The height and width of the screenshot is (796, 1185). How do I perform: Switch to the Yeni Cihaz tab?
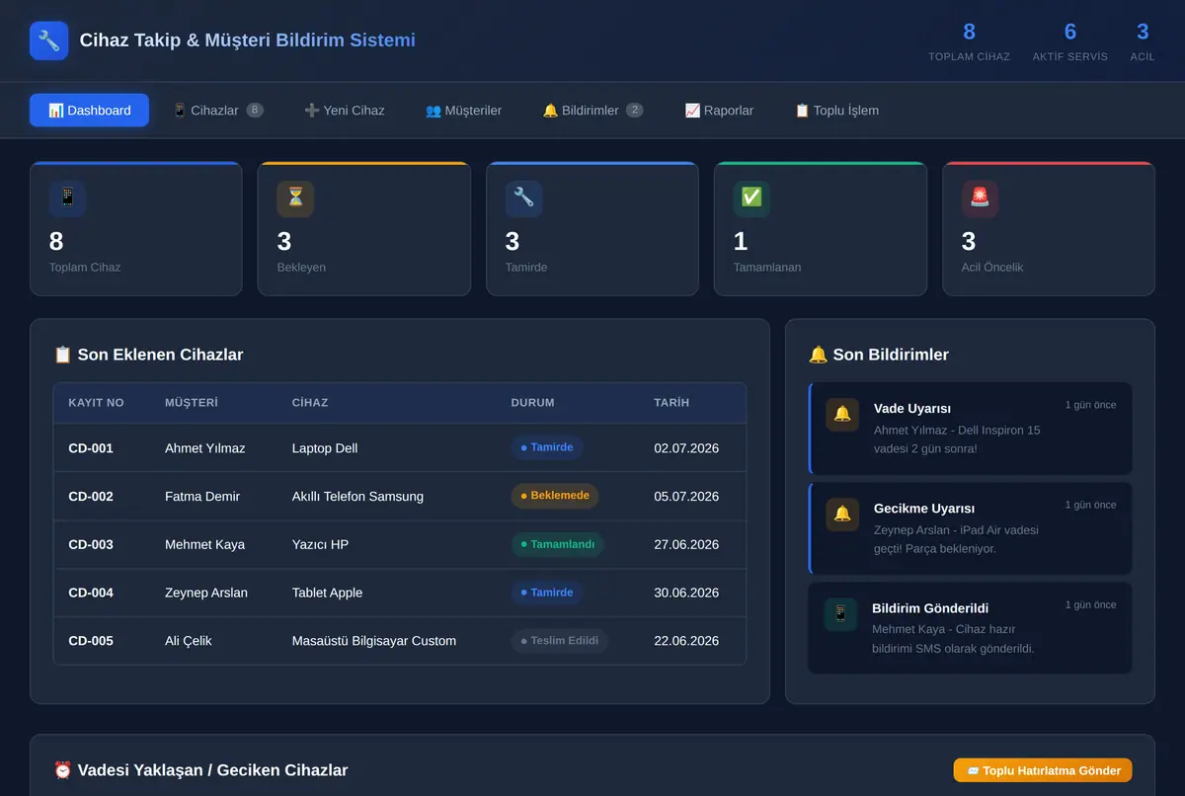pyautogui.click(x=345, y=111)
